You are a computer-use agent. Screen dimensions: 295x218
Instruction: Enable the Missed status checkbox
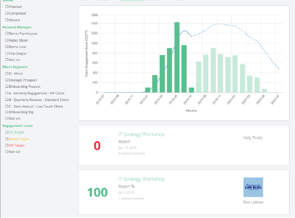[7, 20]
